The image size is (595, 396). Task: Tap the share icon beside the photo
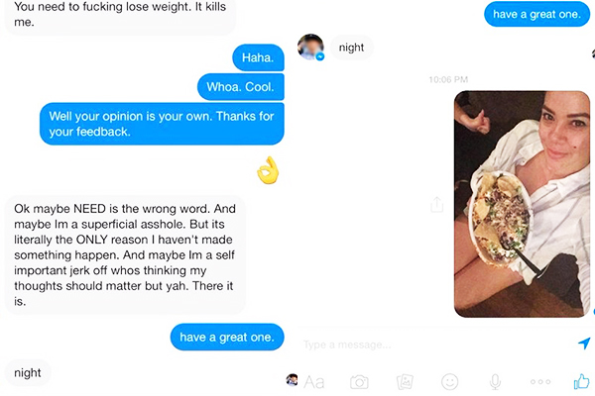[436, 204]
